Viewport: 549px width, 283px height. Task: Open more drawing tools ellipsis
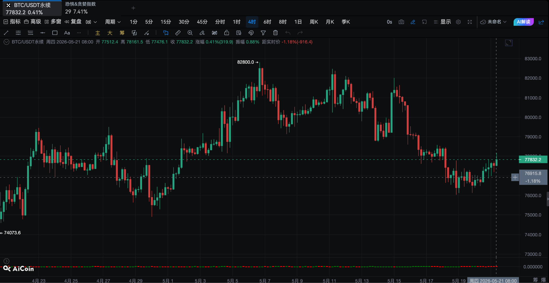pyautogui.click(x=79, y=33)
